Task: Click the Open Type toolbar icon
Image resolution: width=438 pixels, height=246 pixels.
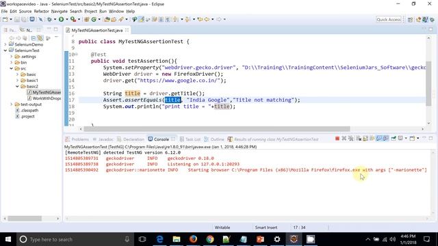Action: pyautogui.click(x=107, y=19)
